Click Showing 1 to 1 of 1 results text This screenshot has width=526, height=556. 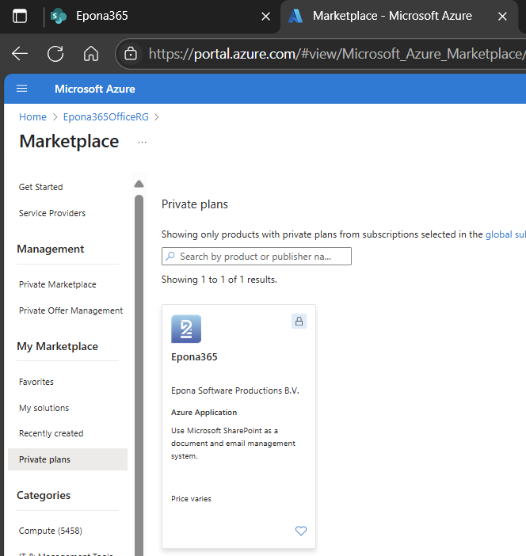tap(219, 280)
